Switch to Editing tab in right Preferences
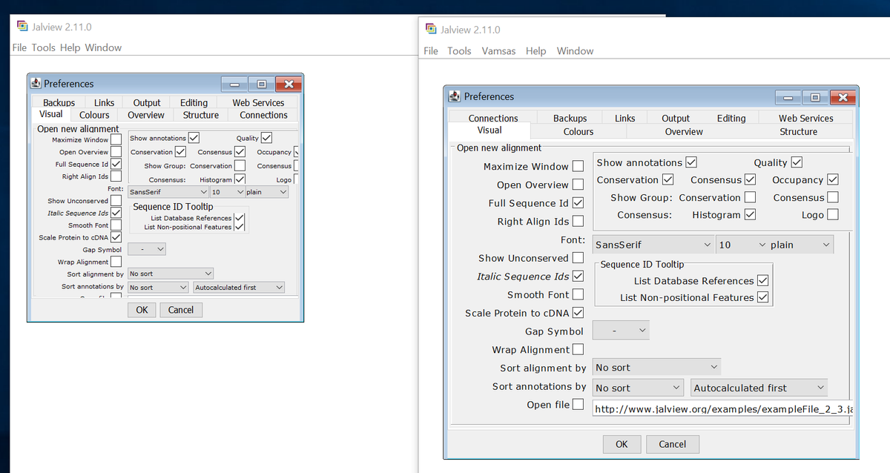The image size is (890, 473). pos(731,118)
